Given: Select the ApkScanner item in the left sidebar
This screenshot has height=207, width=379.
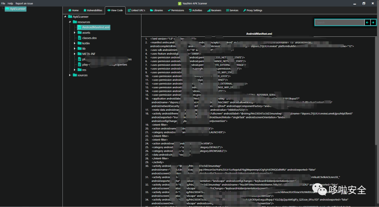Looking at the screenshot, I should tap(15, 9).
